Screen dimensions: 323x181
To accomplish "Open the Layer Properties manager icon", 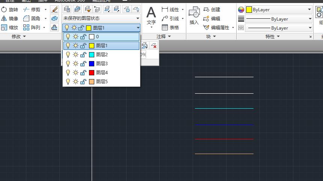I will 67,9.
